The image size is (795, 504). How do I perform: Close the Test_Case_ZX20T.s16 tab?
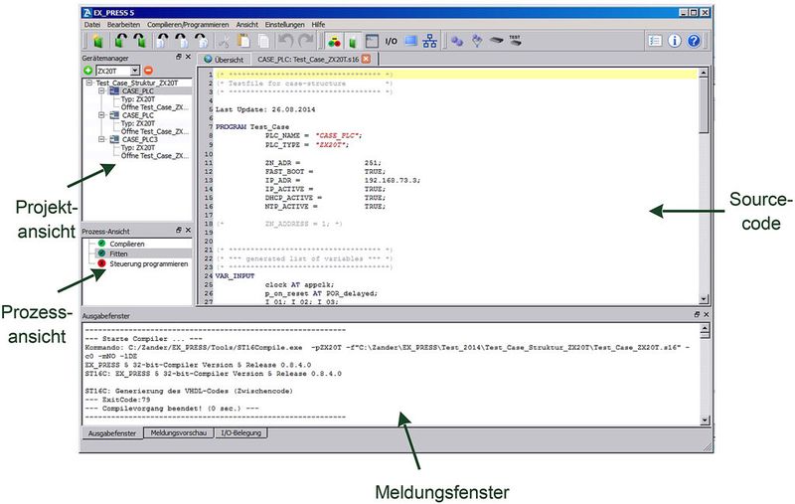366,59
